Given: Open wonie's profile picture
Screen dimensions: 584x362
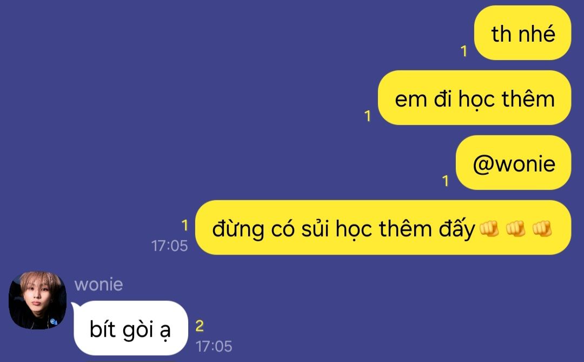Looking at the screenshot, I should (38, 300).
